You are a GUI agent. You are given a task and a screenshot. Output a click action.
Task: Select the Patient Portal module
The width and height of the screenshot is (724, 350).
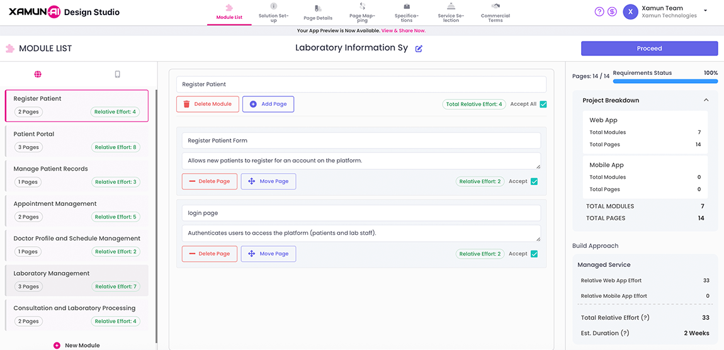pyautogui.click(x=77, y=140)
